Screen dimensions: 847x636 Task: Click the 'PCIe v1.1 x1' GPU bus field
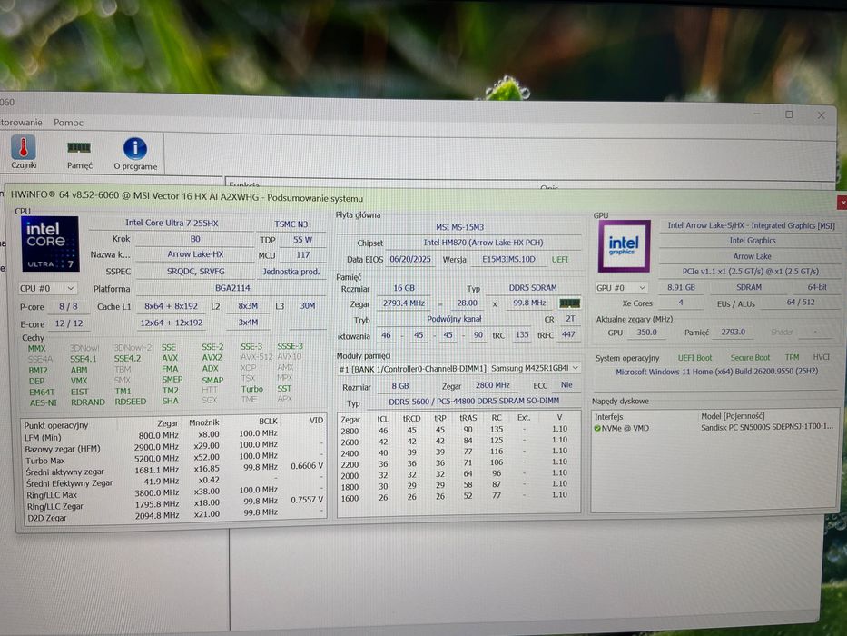tap(750, 272)
